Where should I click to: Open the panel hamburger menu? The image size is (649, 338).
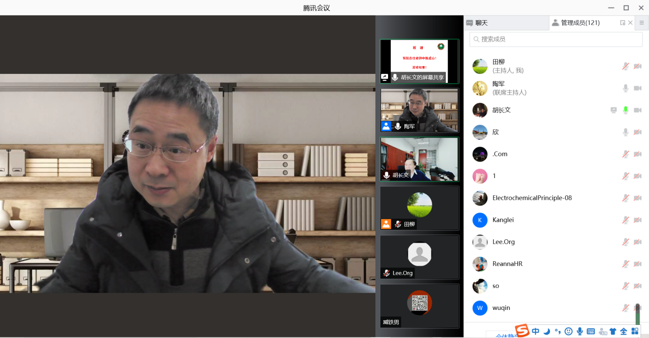pyautogui.click(x=641, y=23)
